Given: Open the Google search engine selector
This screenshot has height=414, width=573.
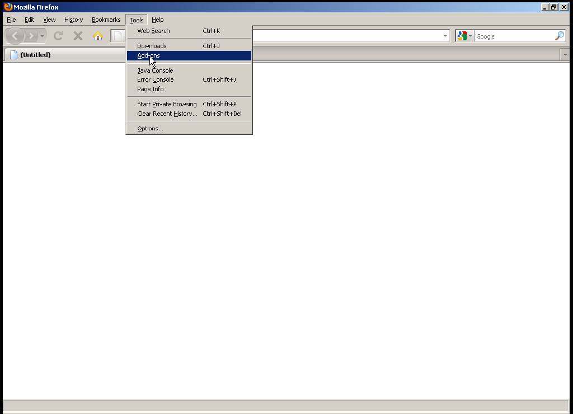Looking at the screenshot, I should coord(464,36).
